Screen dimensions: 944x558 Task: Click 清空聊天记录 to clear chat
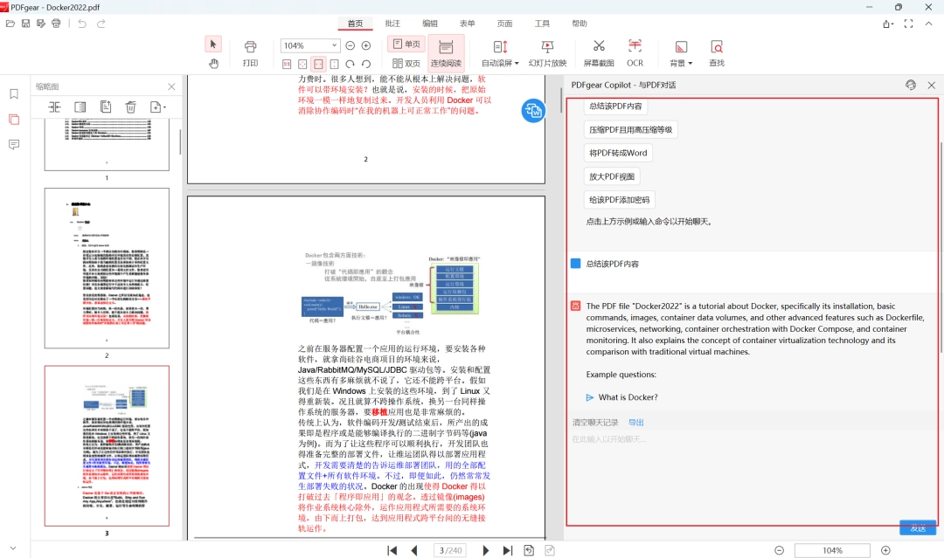coord(595,423)
